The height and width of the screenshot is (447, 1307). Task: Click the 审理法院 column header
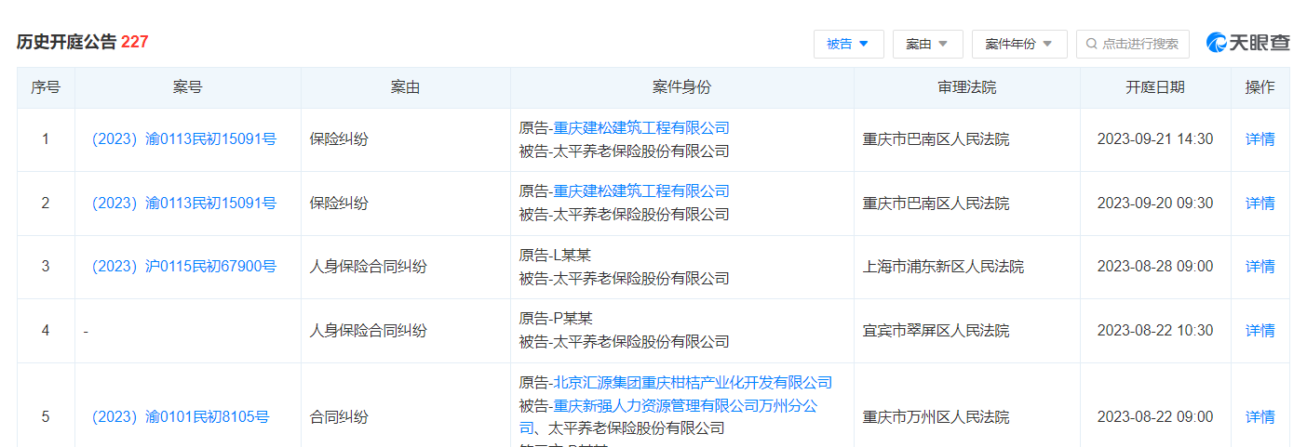click(x=967, y=87)
